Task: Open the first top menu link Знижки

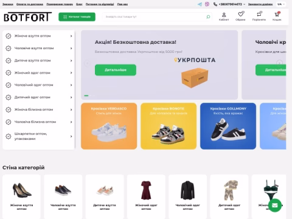Action: click(8, 4)
